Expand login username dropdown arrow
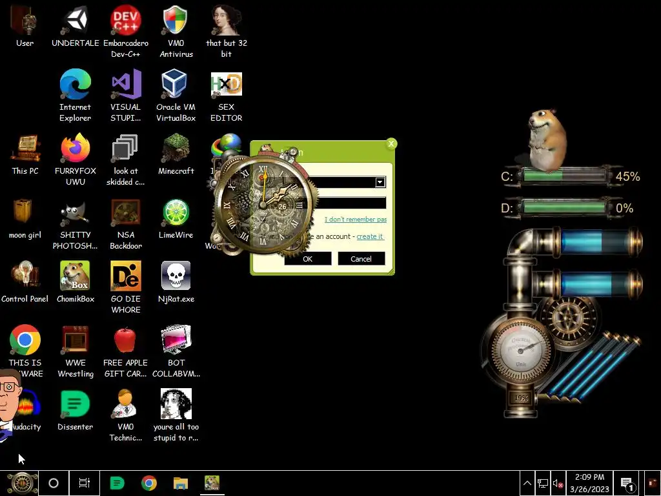Viewport: 661px width, 496px height. pos(380,182)
